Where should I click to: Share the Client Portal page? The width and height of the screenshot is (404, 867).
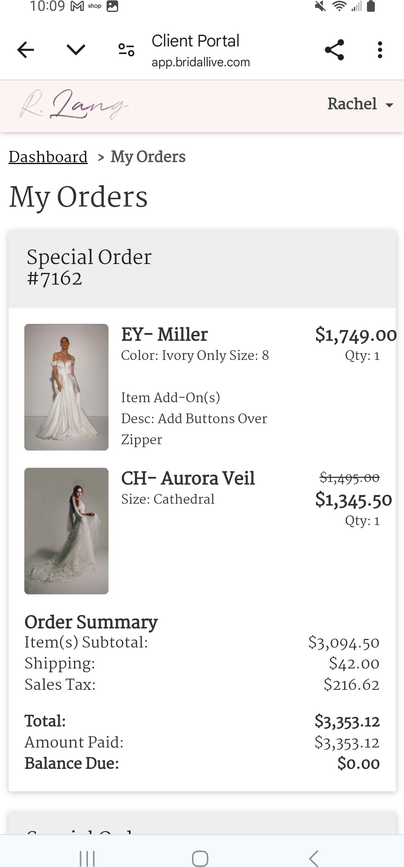click(x=334, y=50)
